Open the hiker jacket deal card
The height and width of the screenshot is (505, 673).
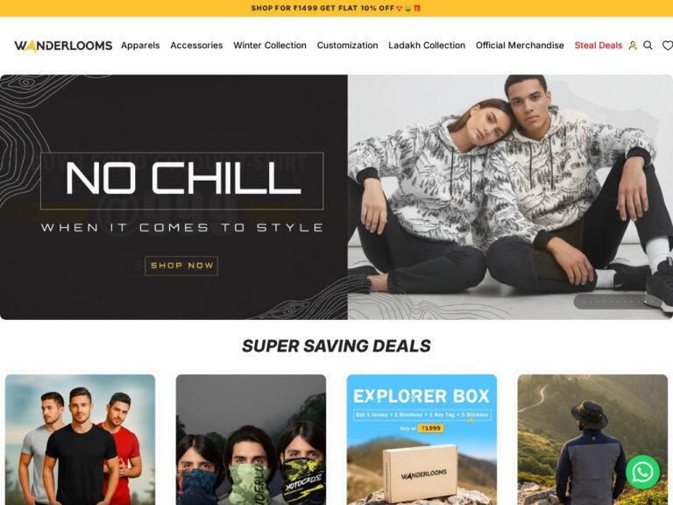point(592,440)
